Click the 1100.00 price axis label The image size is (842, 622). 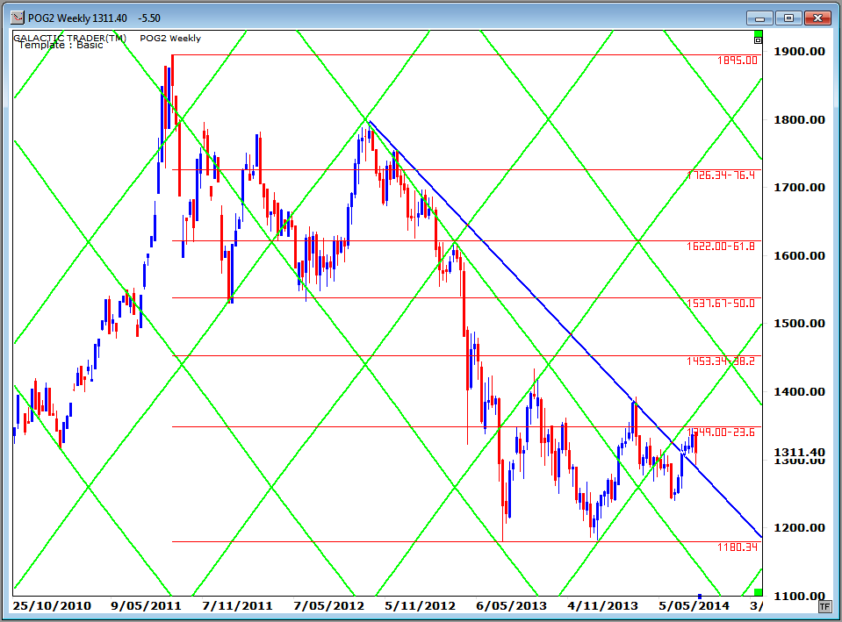click(799, 596)
